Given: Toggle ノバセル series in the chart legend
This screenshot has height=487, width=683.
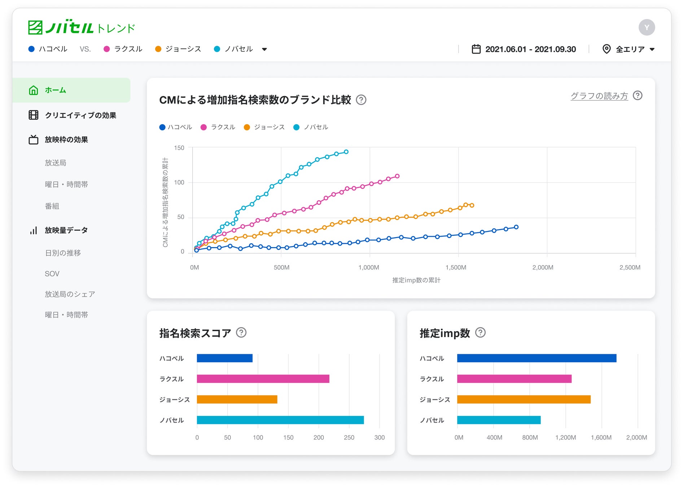Looking at the screenshot, I should pyautogui.click(x=311, y=127).
